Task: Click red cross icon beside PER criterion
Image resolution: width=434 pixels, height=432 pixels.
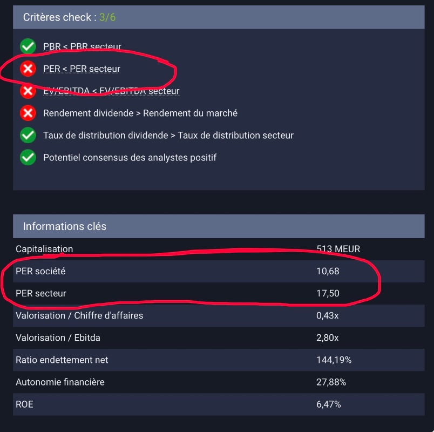Action: 28,69
